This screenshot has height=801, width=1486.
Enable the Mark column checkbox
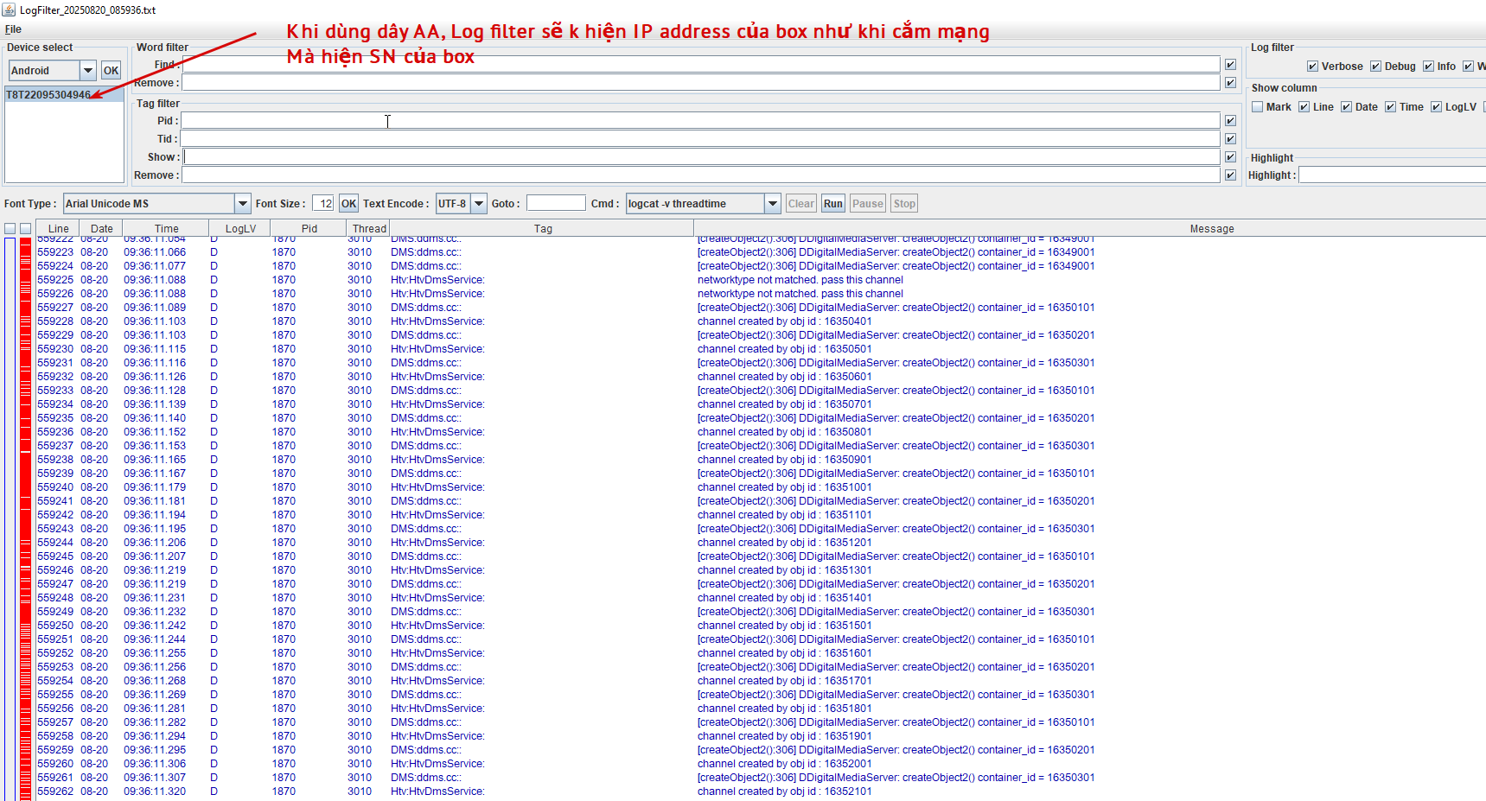coord(1258,107)
